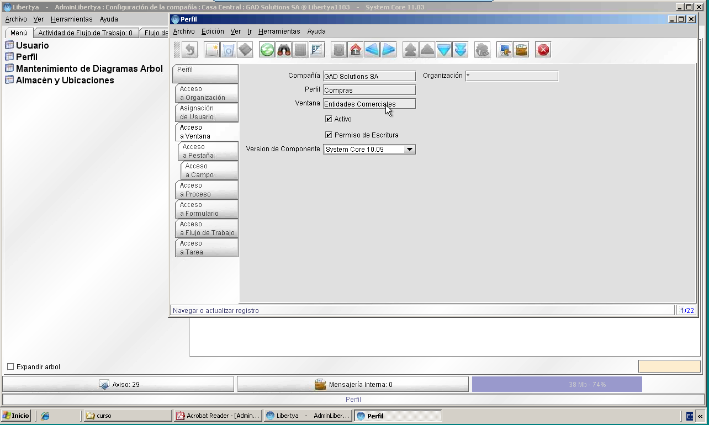Click the red X exit window icon

coord(543,50)
